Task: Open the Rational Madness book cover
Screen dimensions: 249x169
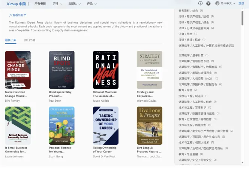Action: pos(106,70)
